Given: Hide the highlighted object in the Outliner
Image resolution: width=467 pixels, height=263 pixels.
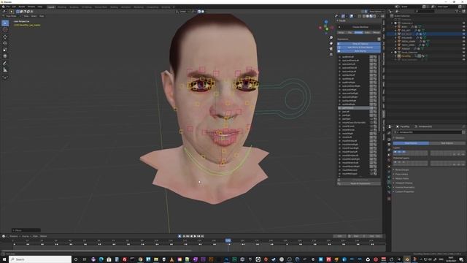Looking at the screenshot, I should tap(463, 34).
